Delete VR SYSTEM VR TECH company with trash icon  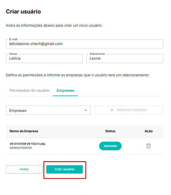point(148,146)
